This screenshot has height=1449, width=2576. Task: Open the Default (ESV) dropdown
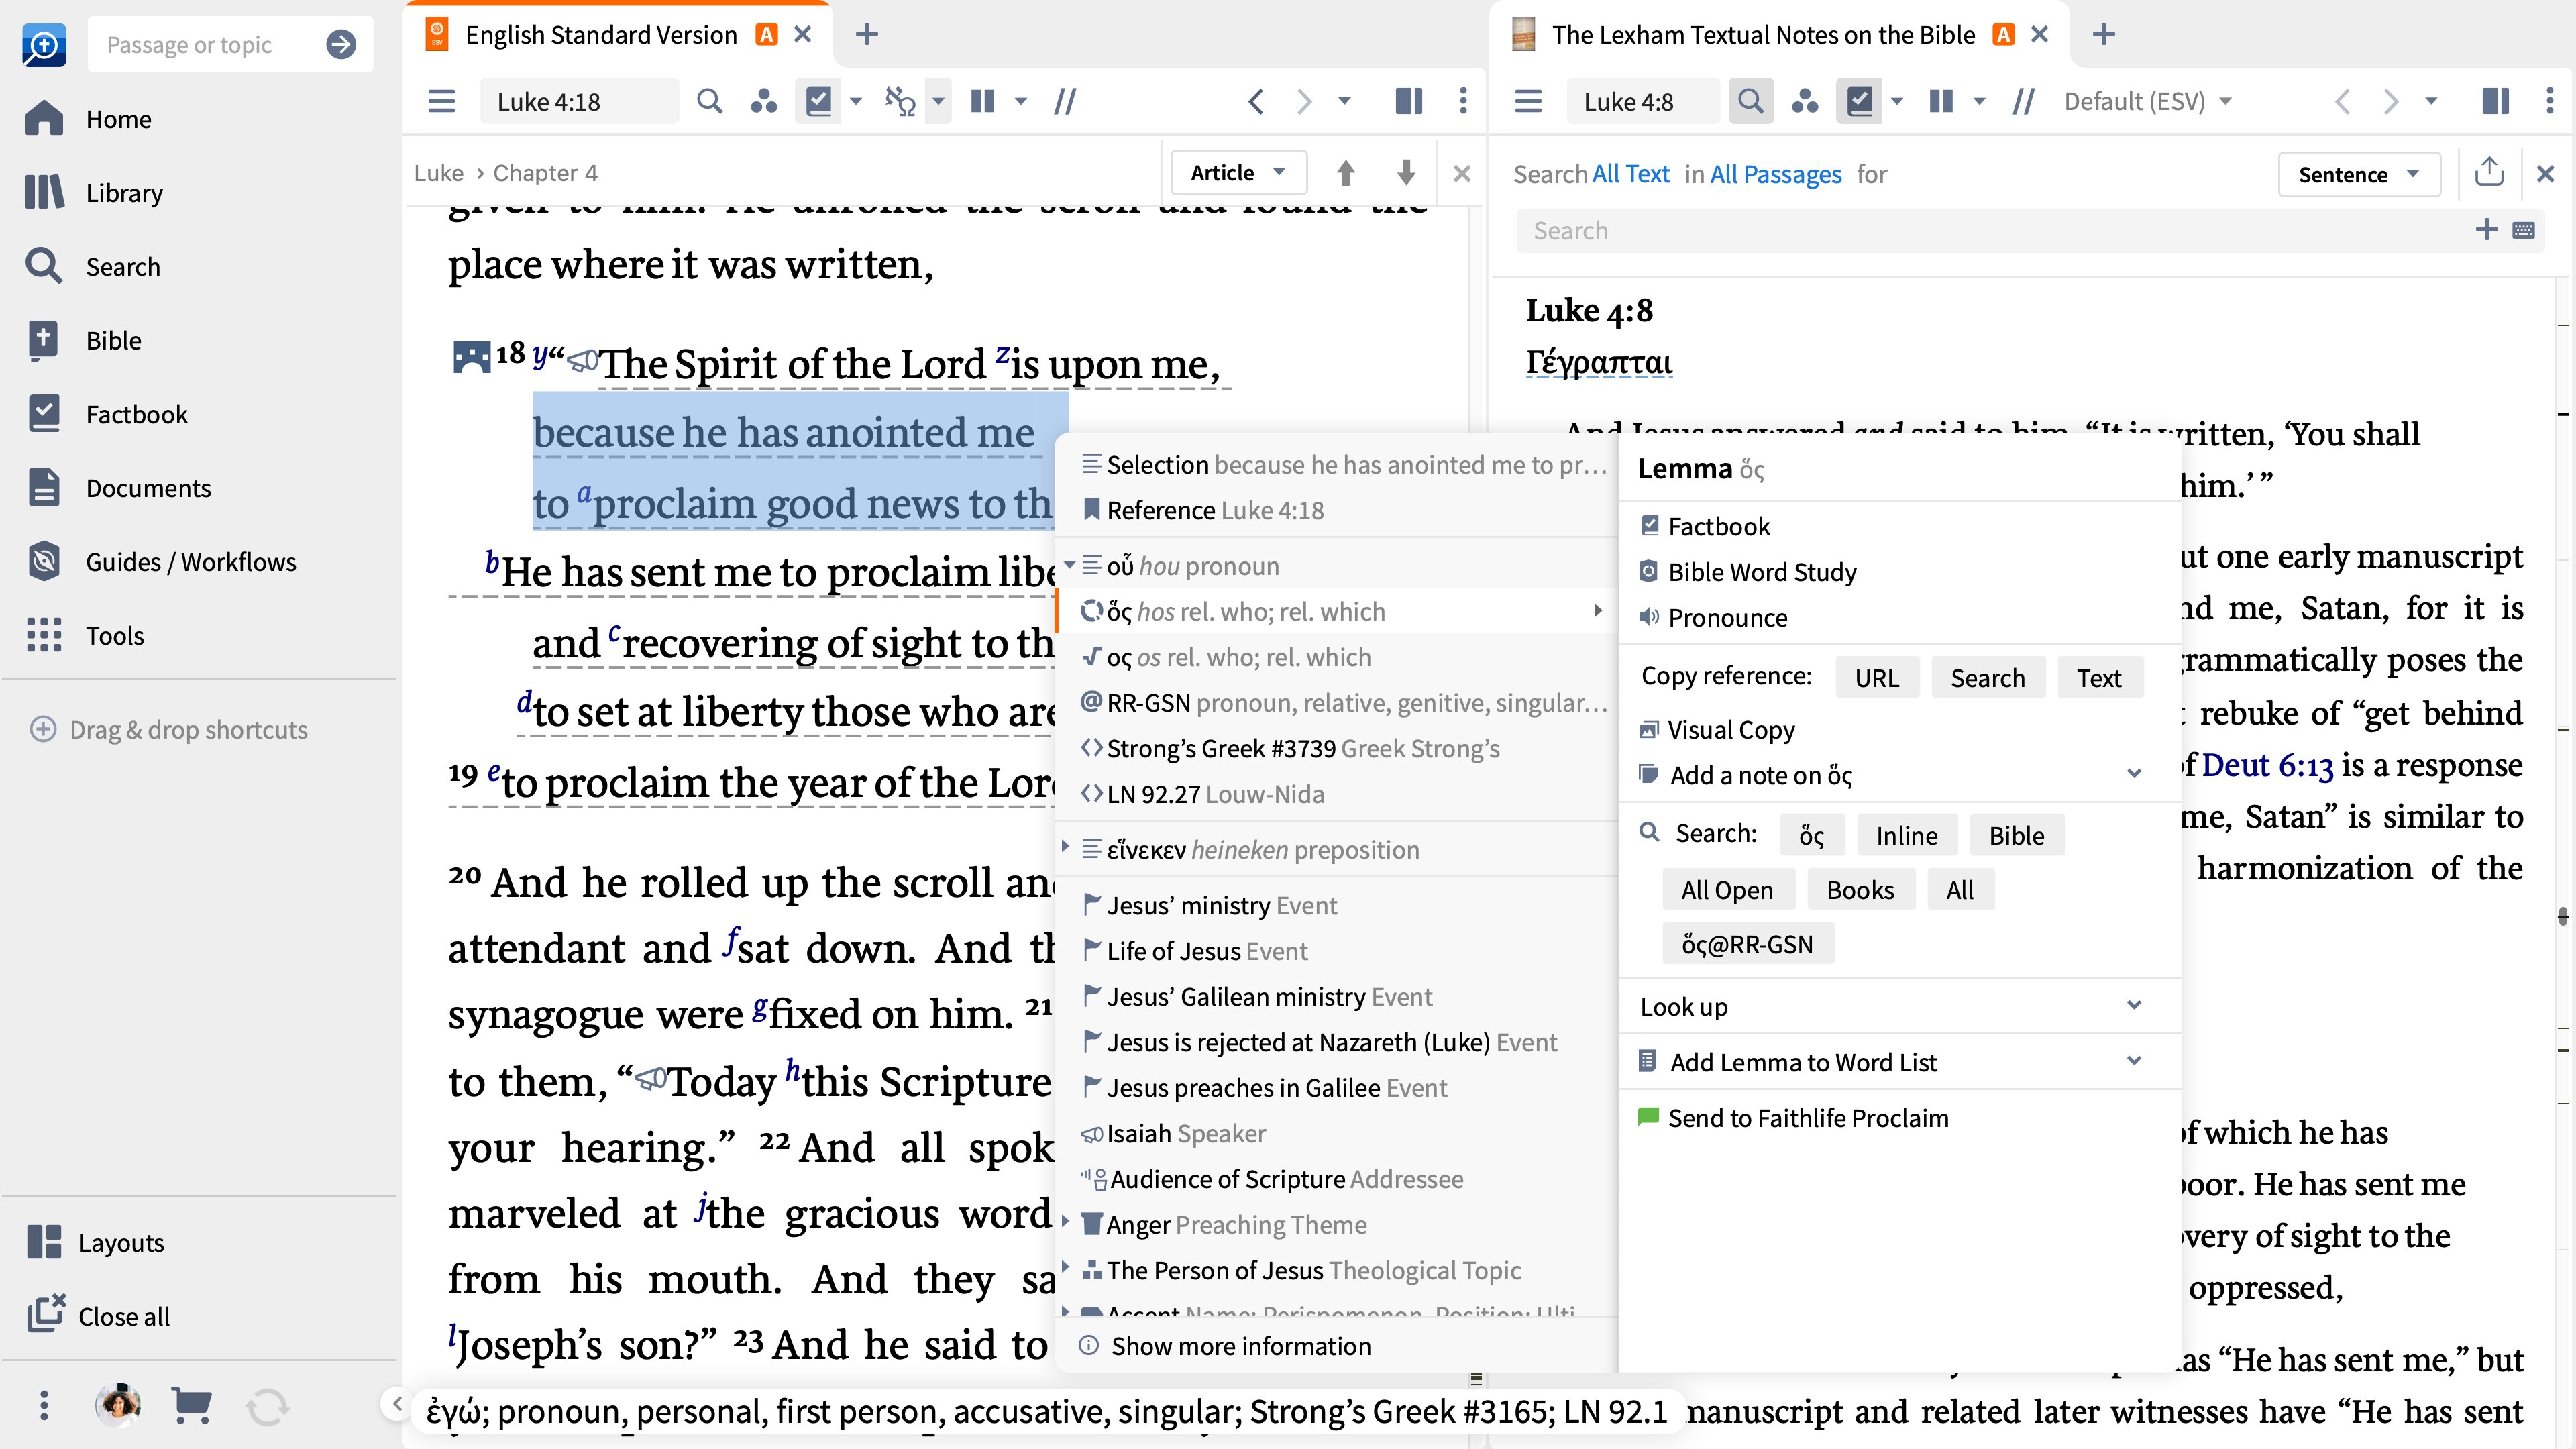[2147, 101]
